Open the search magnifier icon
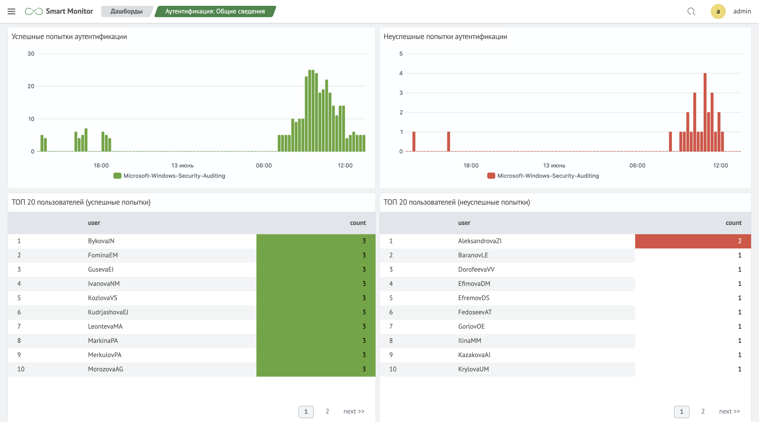This screenshot has height=422, width=759. pos(691,11)
